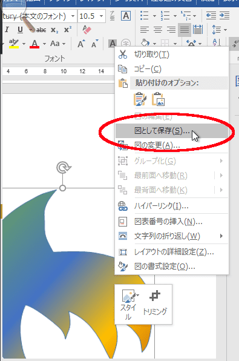Click the borders icon

(x=165, y=43)
